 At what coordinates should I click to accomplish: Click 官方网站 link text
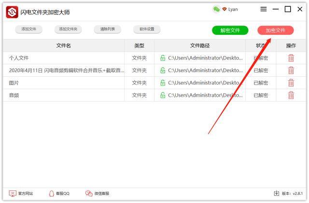pos(26,193)
